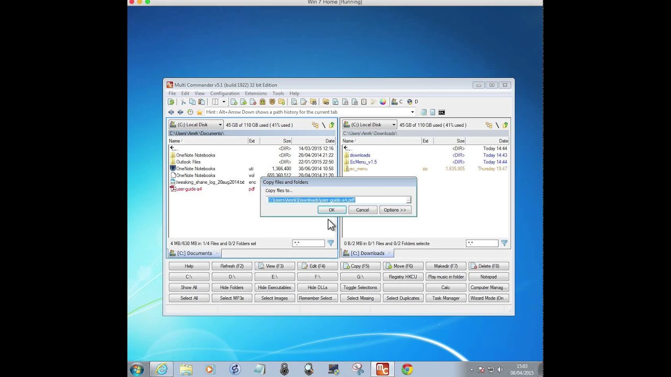Go up one level in right panel

[x=505, y=125]
